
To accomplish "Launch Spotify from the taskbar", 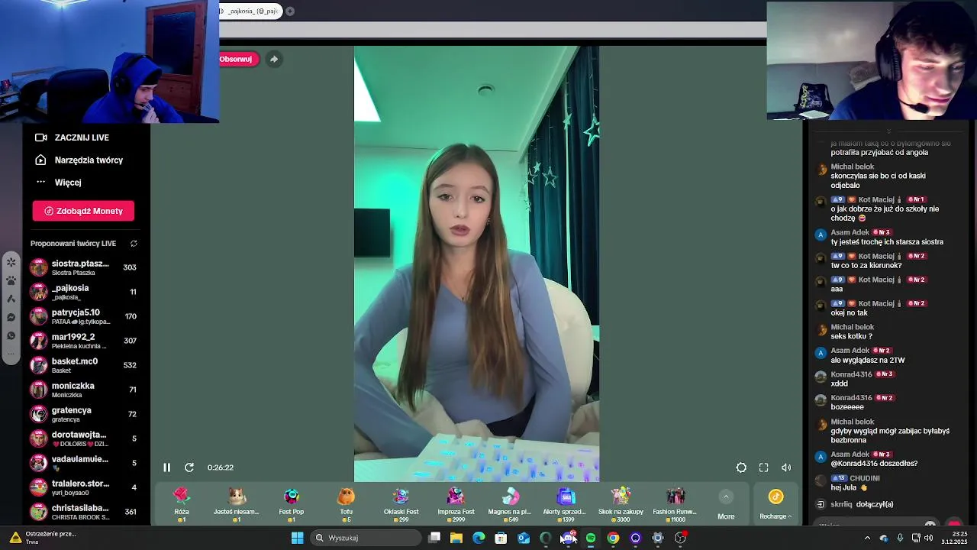I will point(591,538).
